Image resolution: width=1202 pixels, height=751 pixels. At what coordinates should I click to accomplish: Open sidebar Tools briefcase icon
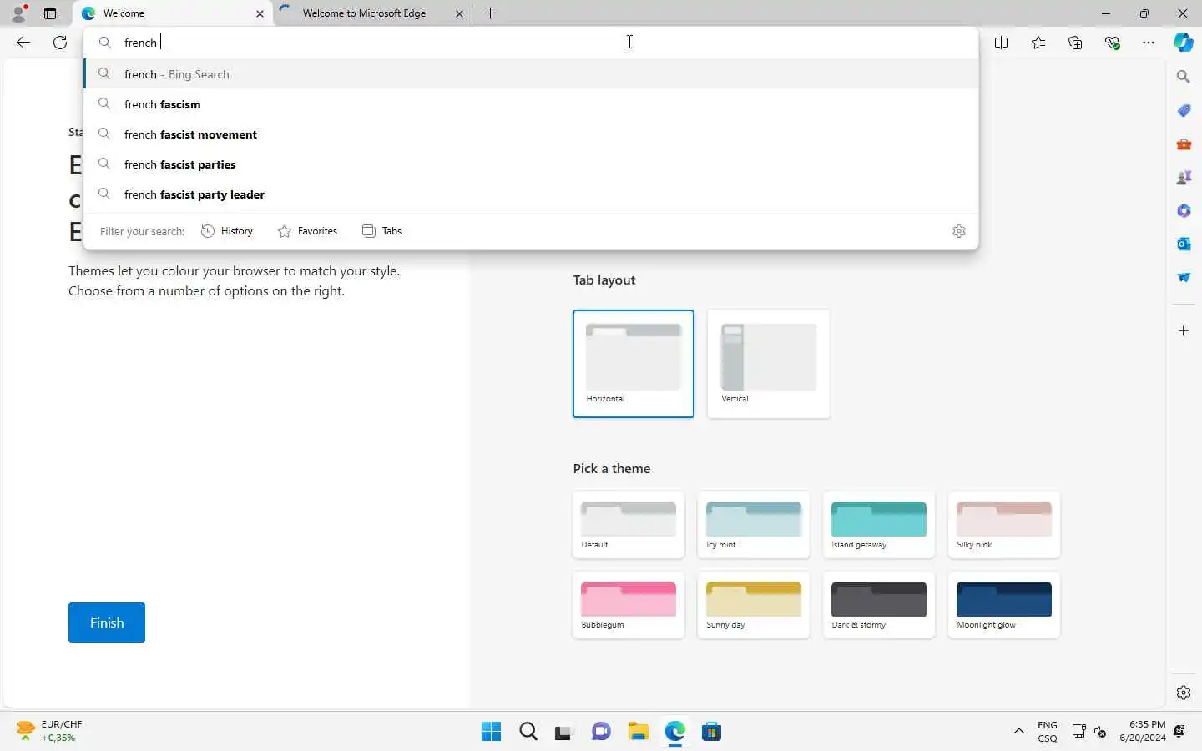(x=1183, y=144)
